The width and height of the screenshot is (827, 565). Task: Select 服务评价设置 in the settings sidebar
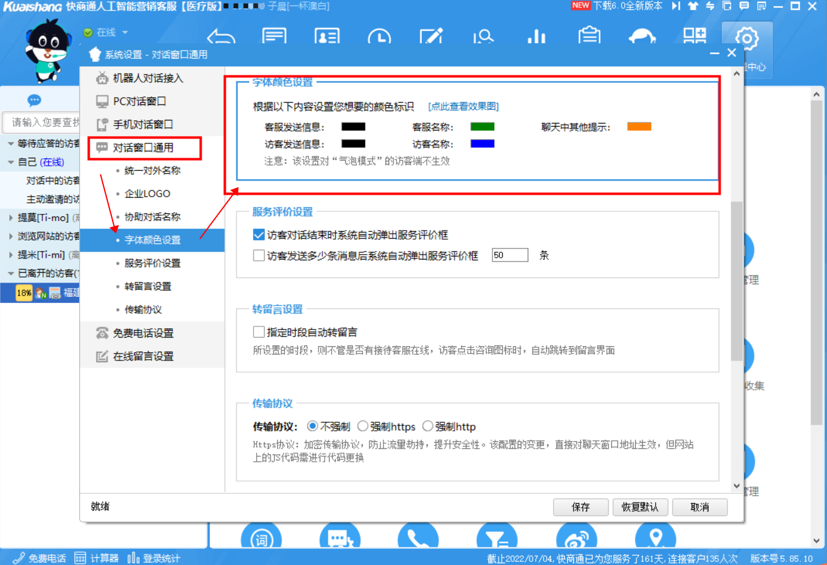click(152, 263)
